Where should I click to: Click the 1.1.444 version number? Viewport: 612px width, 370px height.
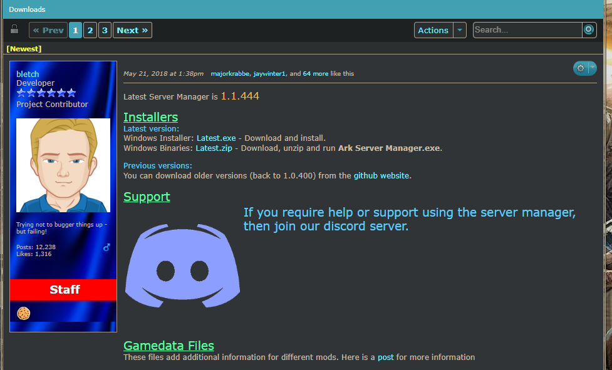coord(240,96)
